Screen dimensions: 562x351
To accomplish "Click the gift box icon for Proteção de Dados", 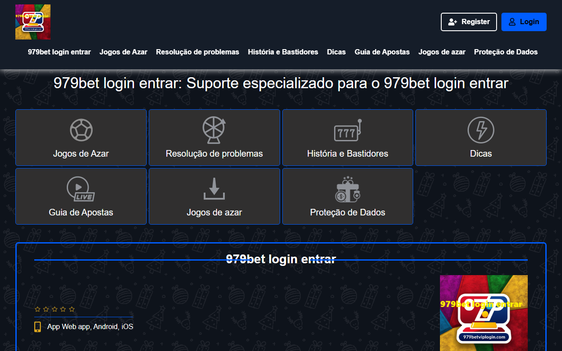I will 348,189.
